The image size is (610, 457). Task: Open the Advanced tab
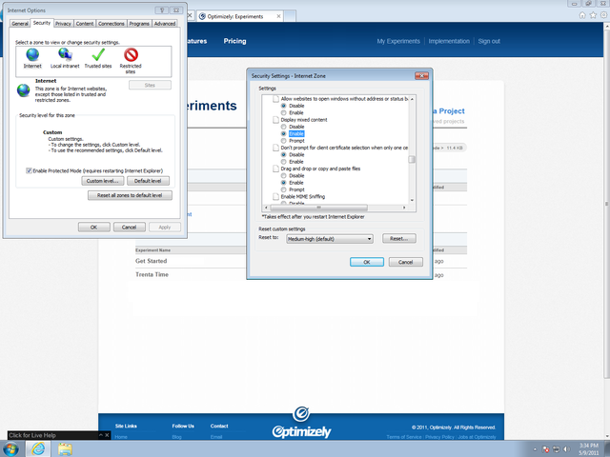[x=164, y=23]
